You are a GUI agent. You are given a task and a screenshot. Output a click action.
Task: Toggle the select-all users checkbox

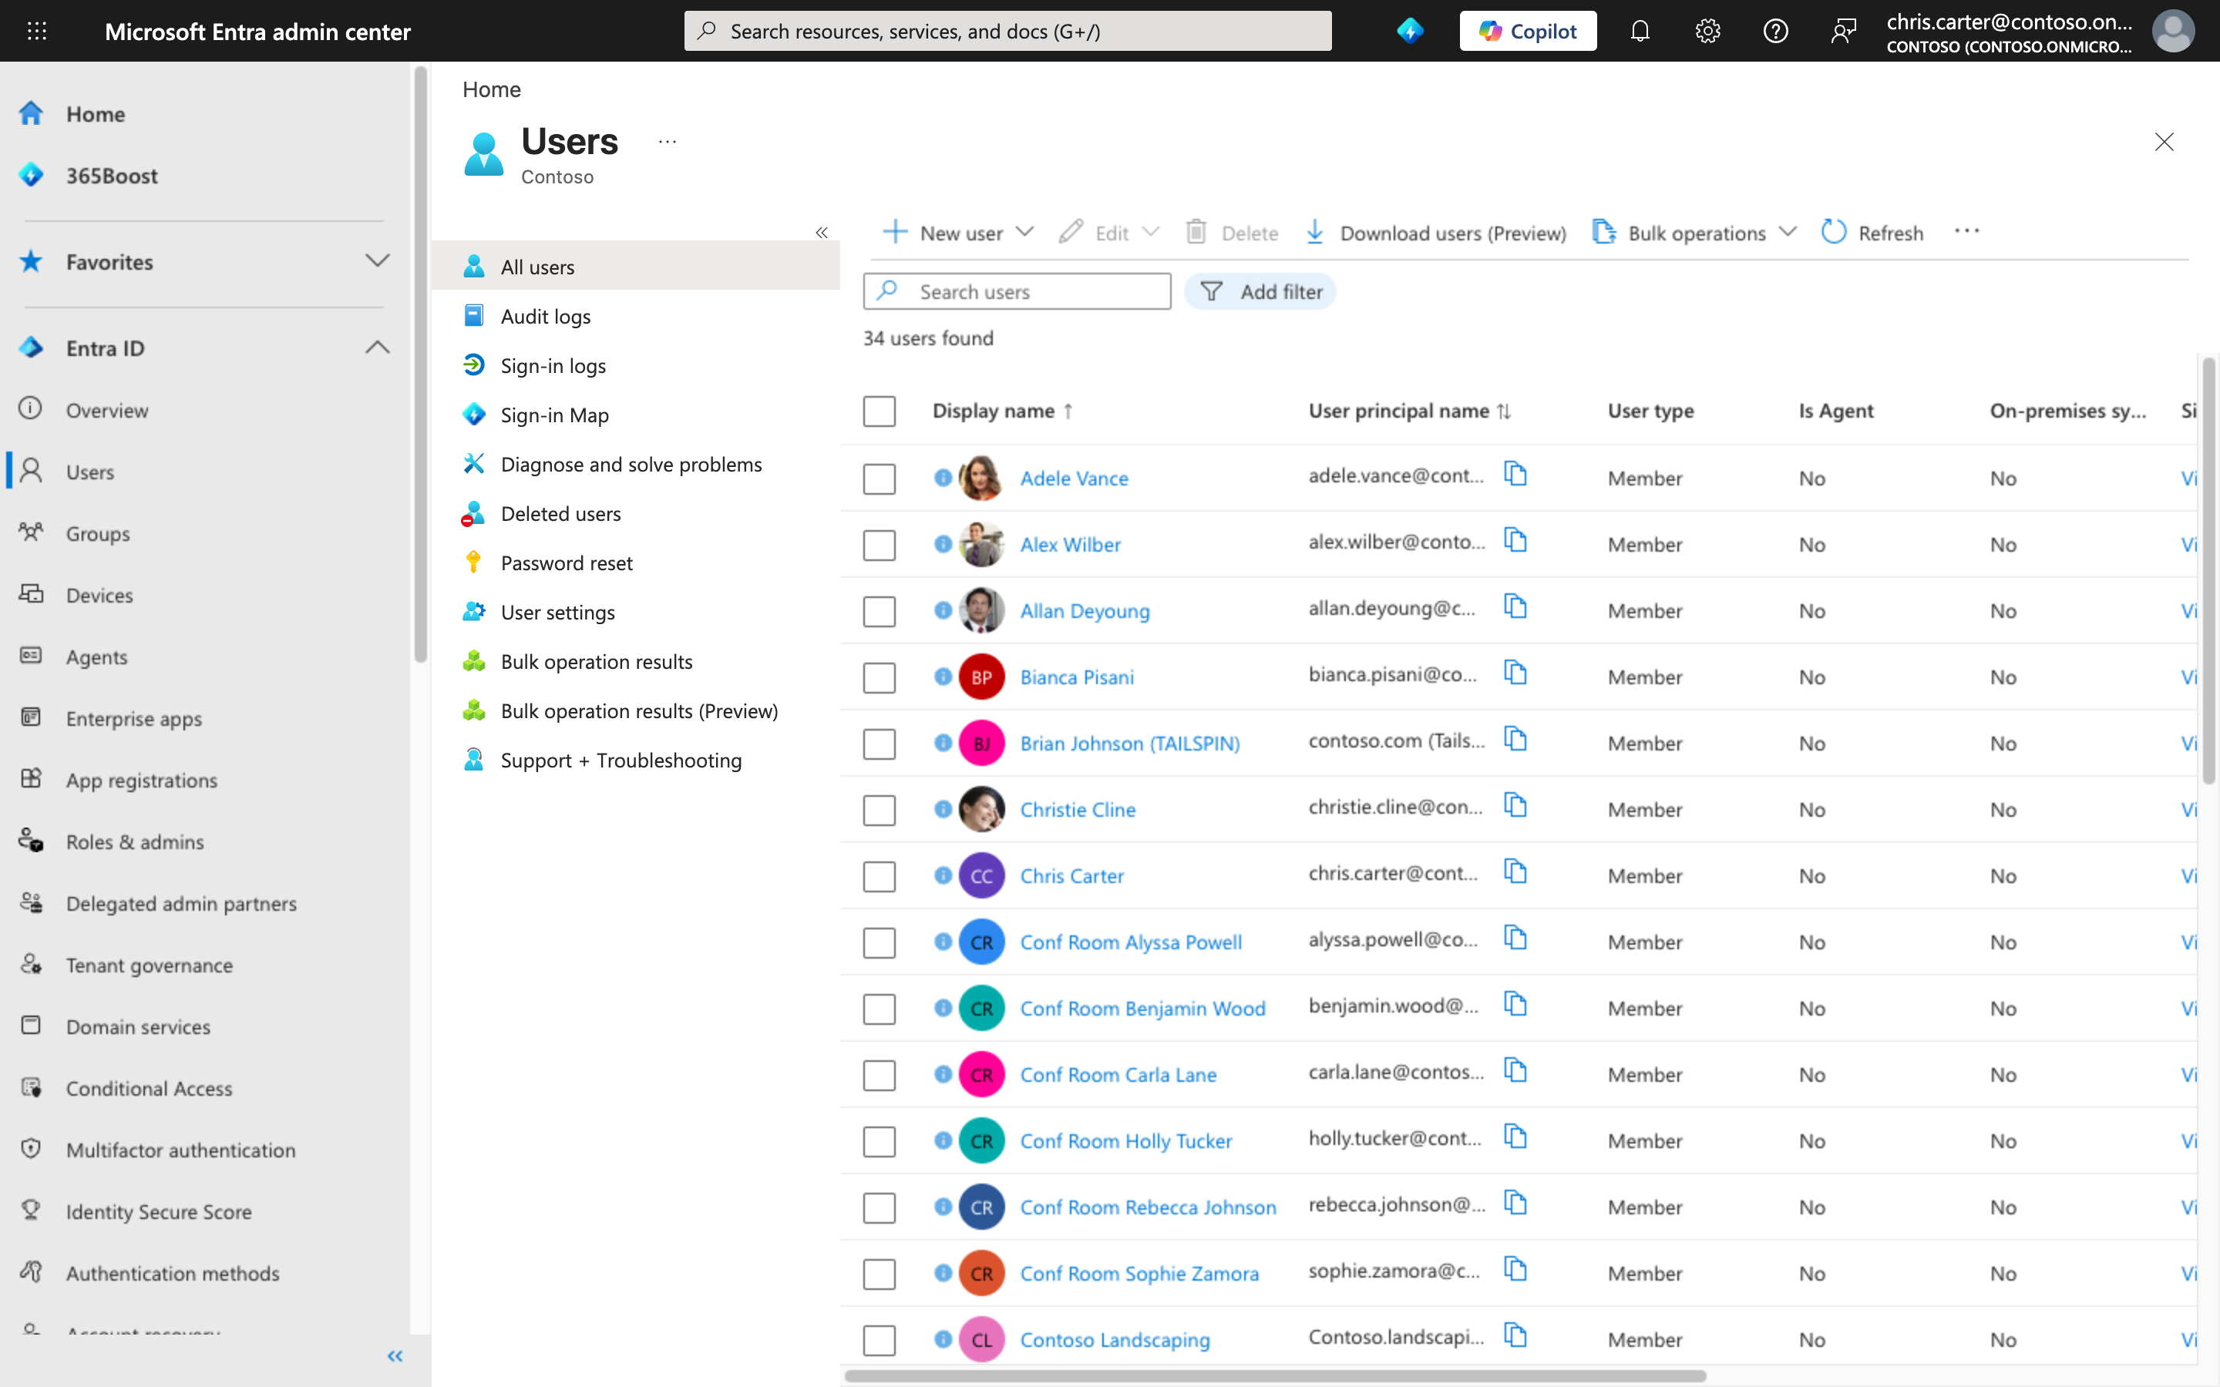[x=879, y=411]
